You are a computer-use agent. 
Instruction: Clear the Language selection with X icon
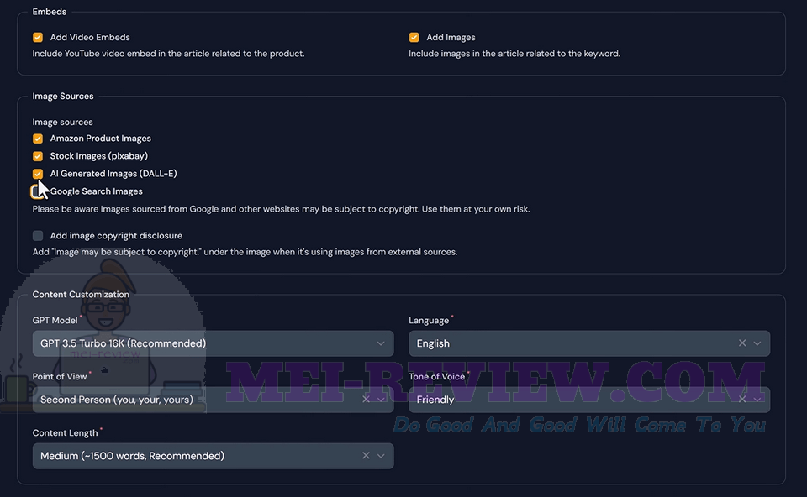[742, 343]
